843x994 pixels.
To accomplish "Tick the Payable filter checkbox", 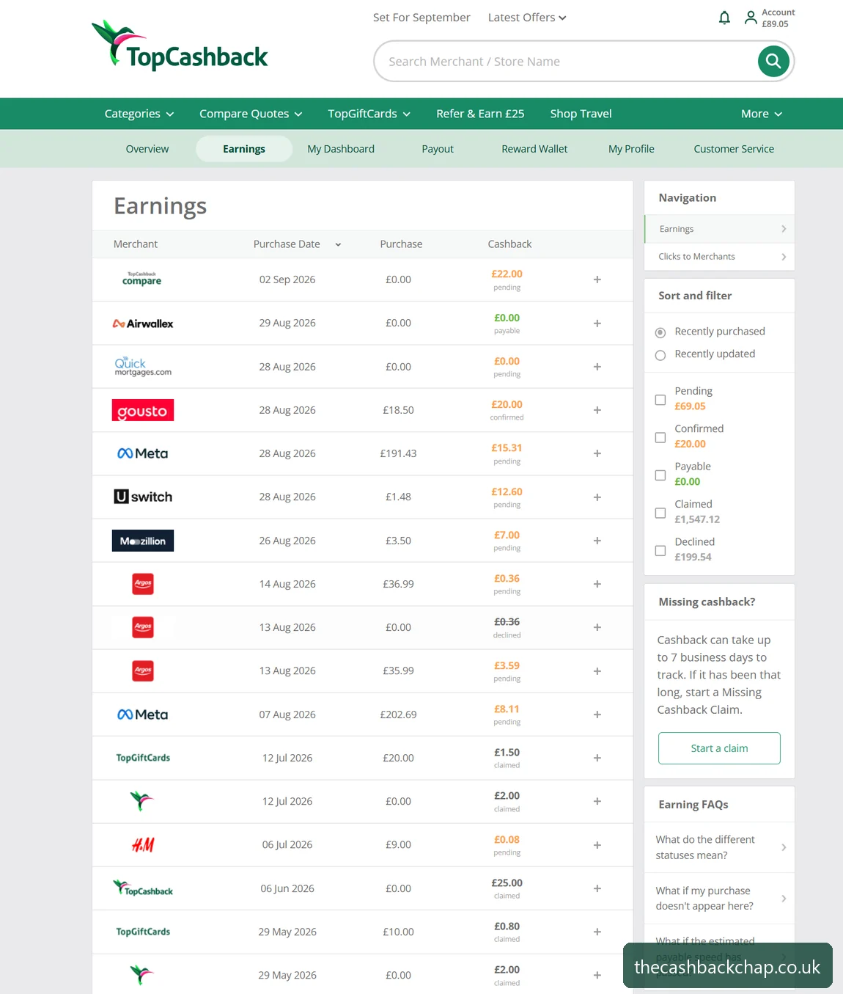I will (x=660, y=475).
